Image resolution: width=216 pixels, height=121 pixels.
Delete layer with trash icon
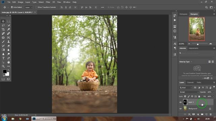coord(211,114)
